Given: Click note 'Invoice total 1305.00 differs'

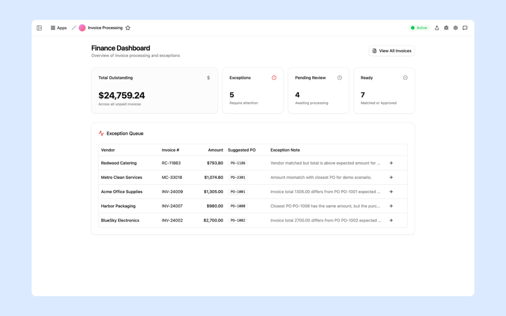Looking at the screenshot, I should coord(325,192).
